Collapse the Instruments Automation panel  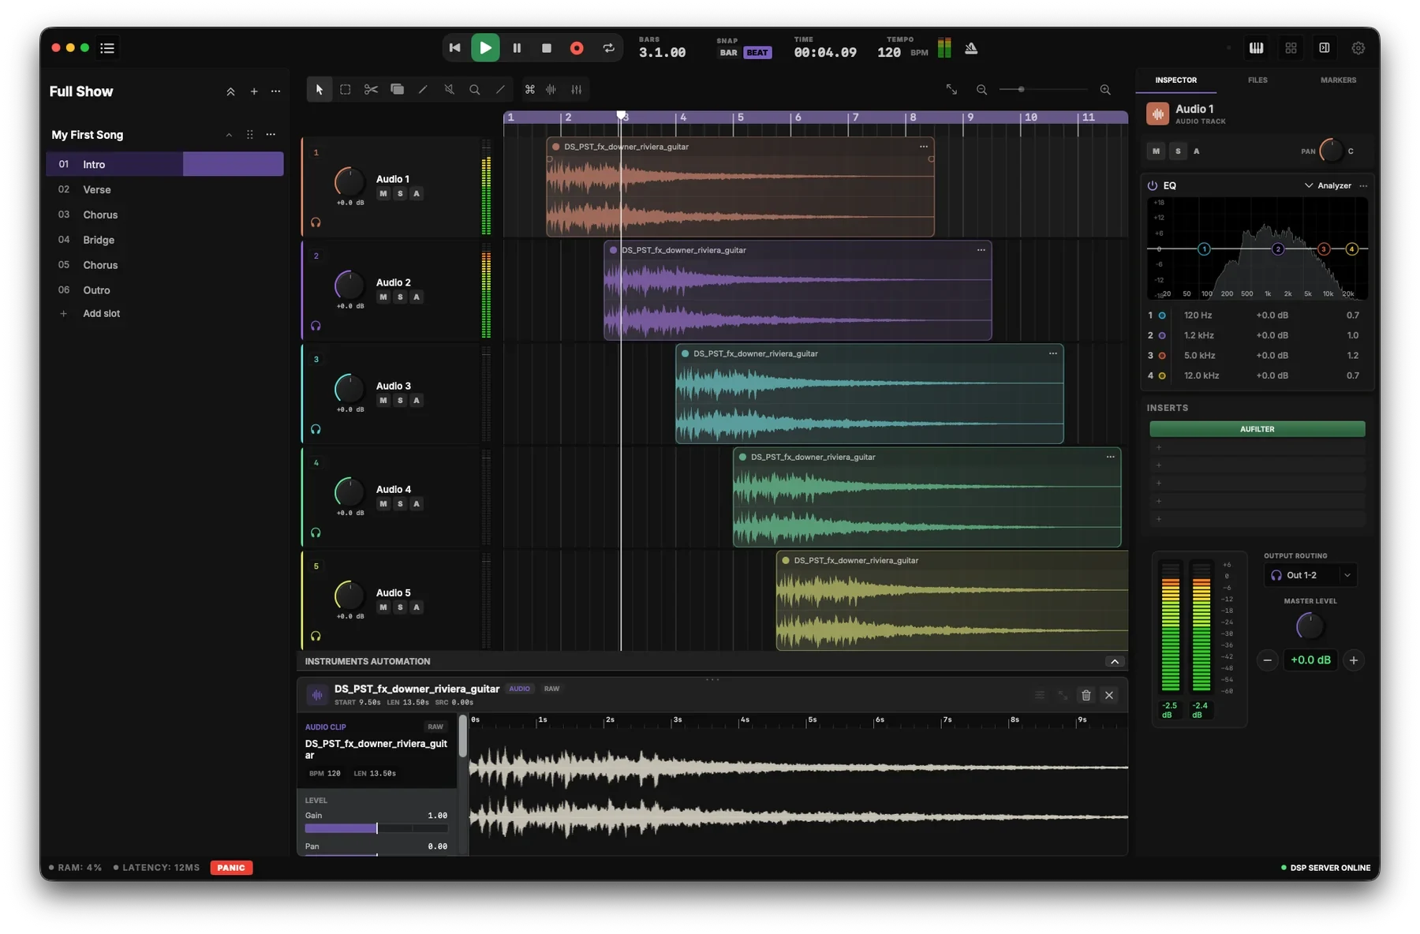(x=1115, y=662)
